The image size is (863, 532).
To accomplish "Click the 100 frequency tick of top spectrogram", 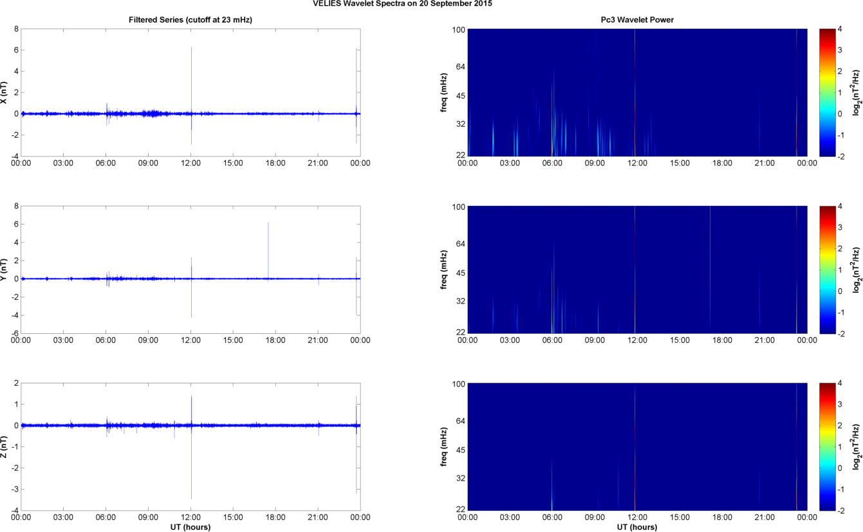I will click(x=458, y=30).
